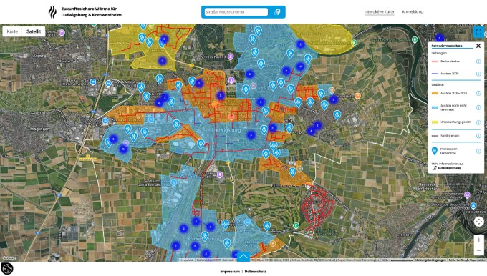The image size is (487, 276).
Task: Click the blue Ausbau 2025 line swatch
Action: 435,74
